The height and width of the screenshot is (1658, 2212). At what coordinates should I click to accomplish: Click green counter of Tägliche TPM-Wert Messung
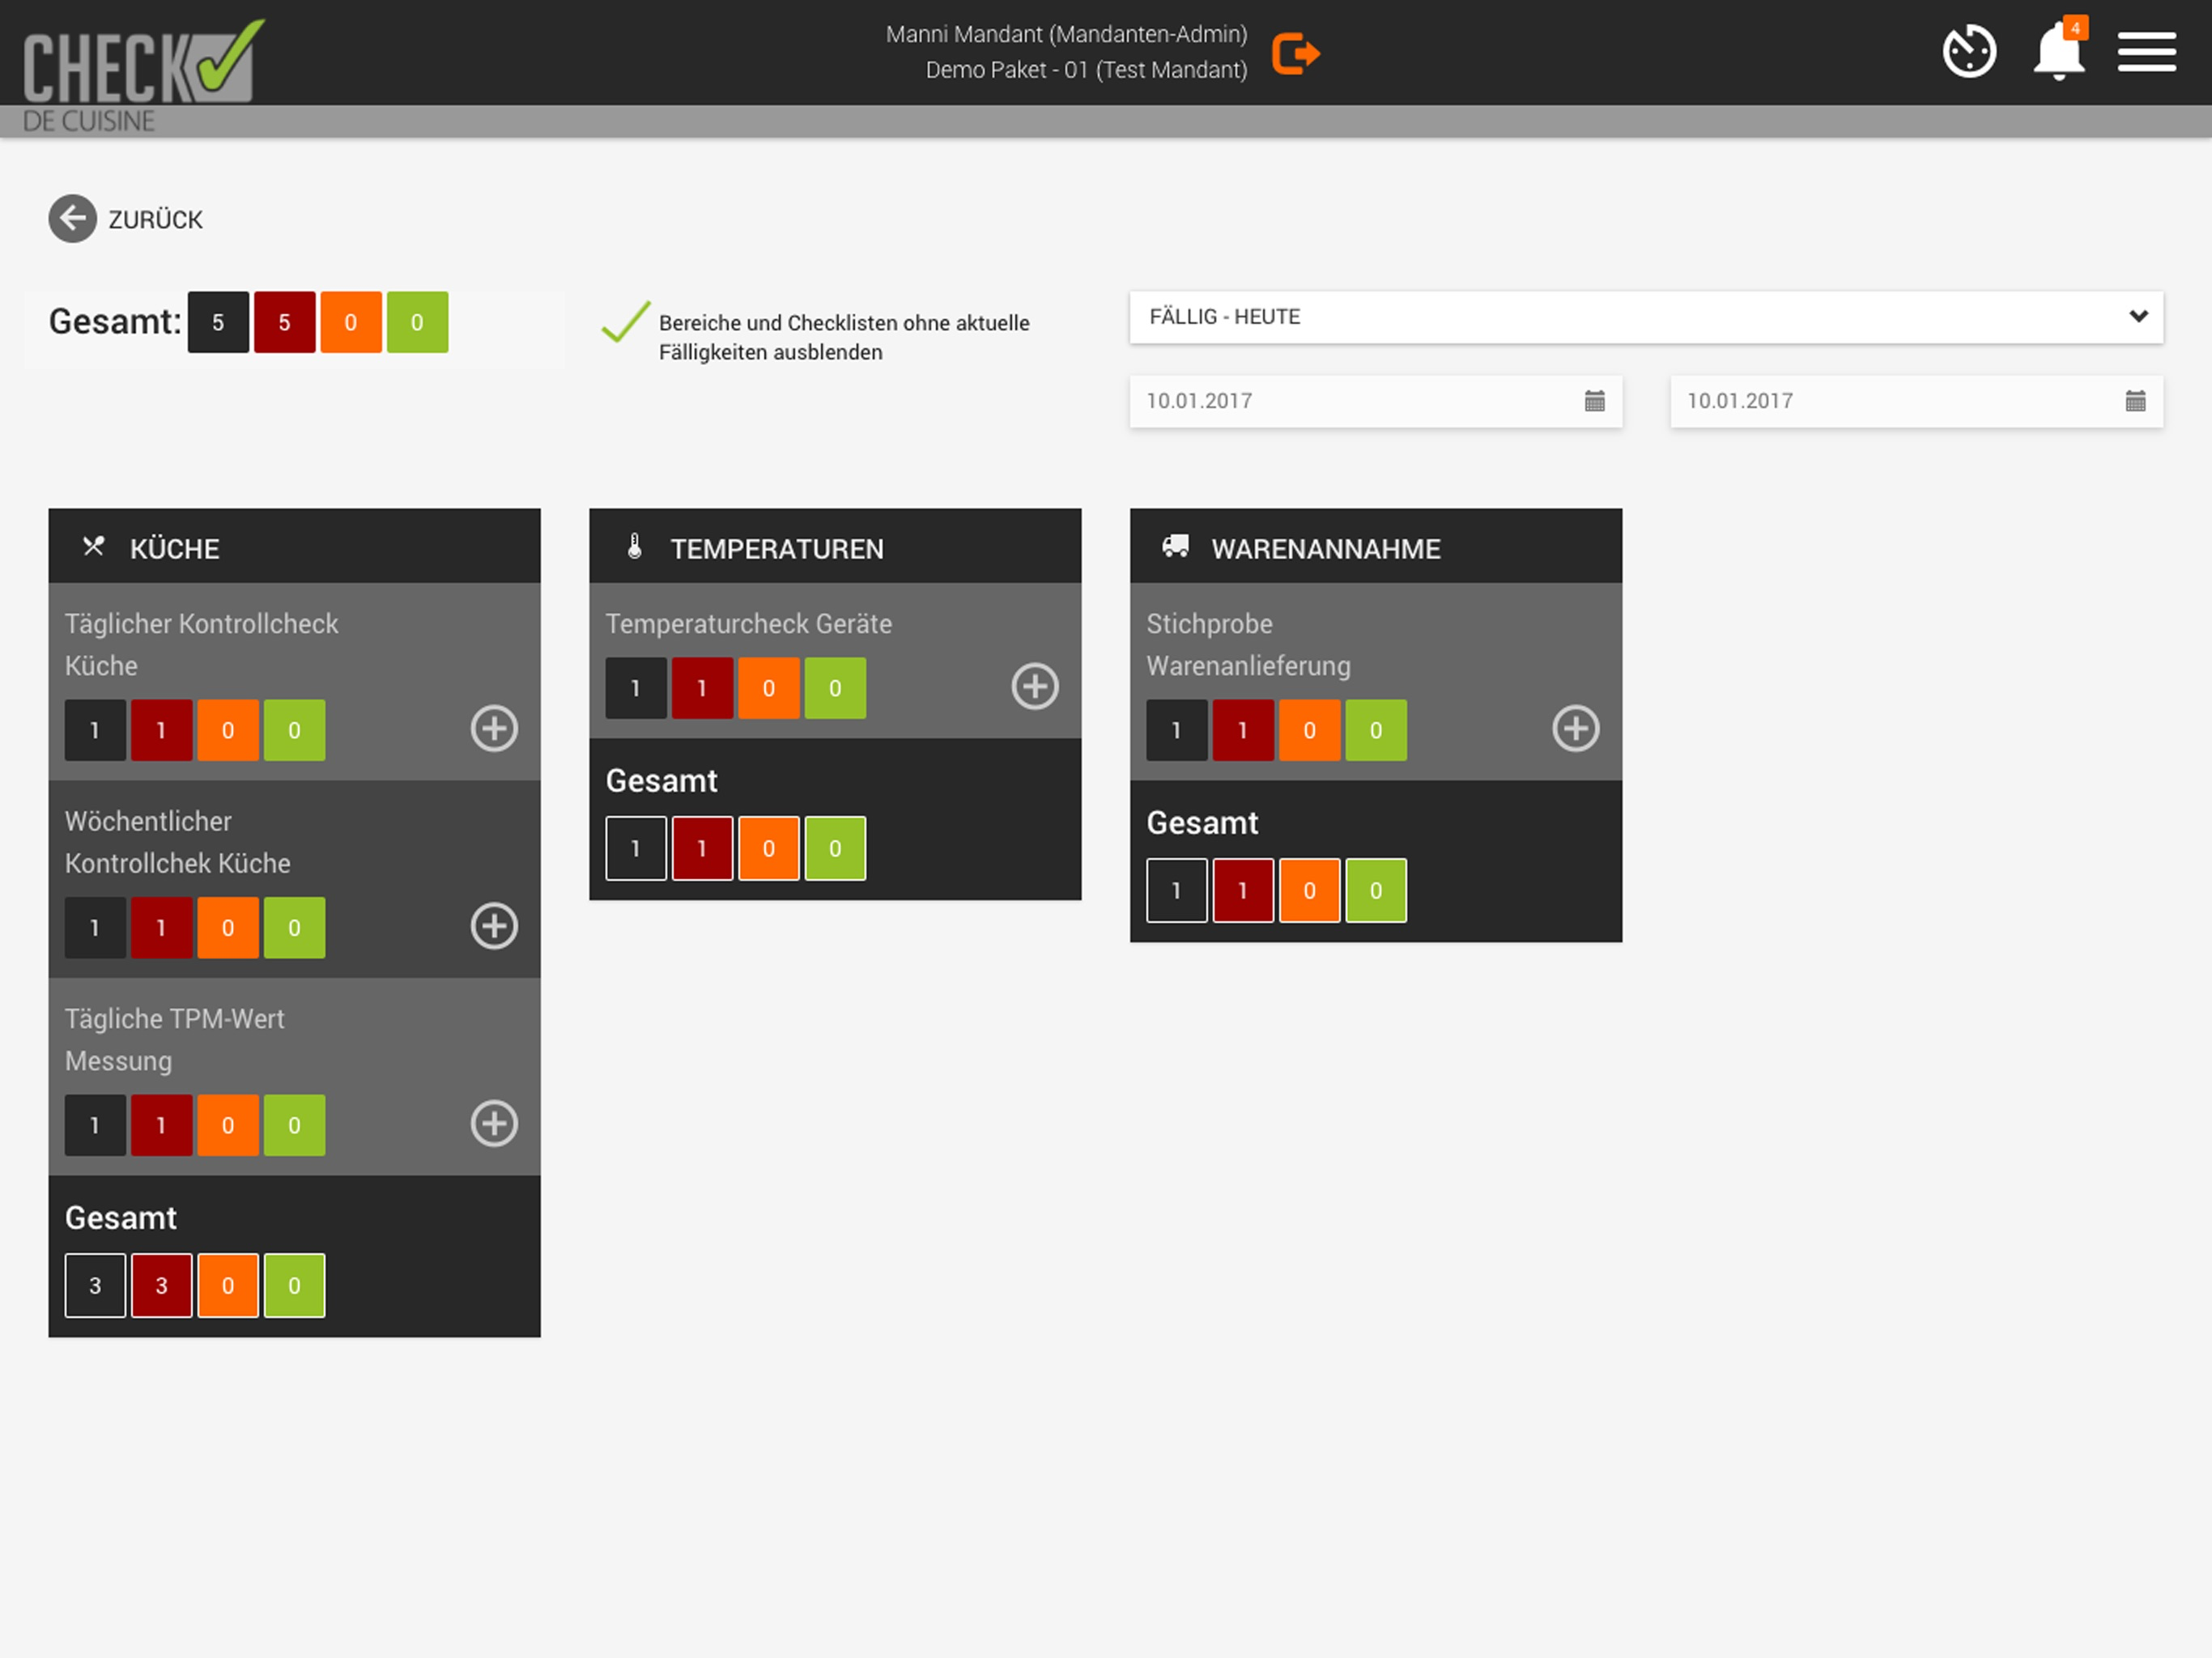point(294,1125)
